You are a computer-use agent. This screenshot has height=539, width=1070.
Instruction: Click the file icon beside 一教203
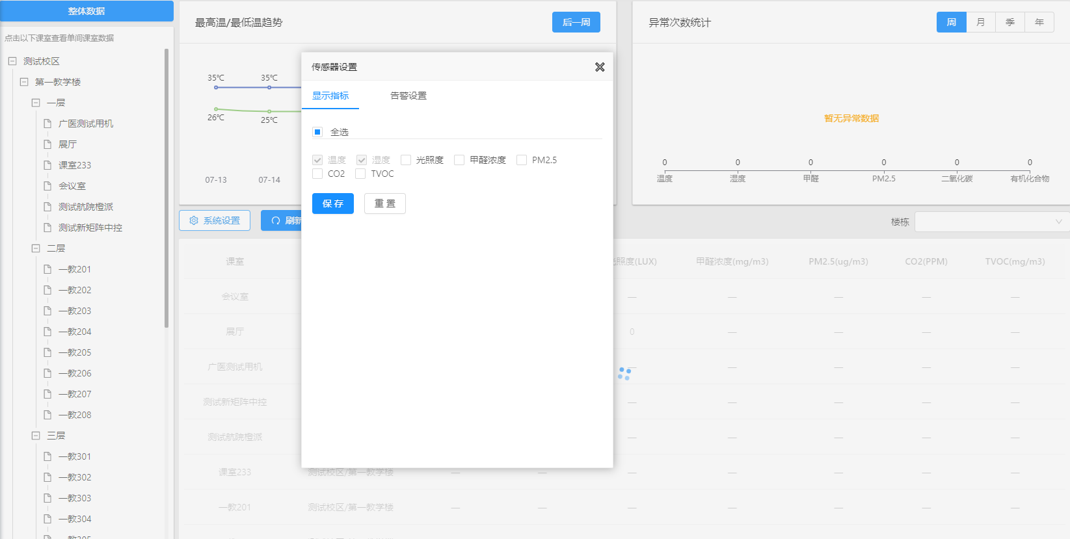coord(47,311)
